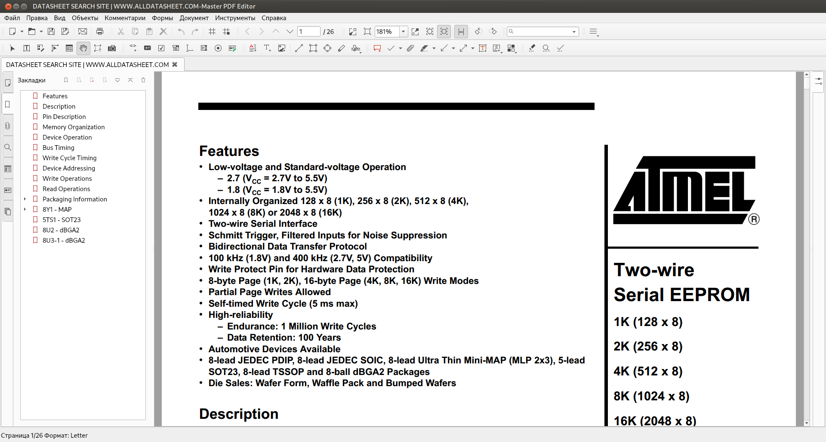Open the Комментарии menu
Viewport: 826px width, 442px height.
125,18
